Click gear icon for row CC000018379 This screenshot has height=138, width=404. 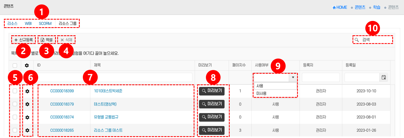click(x=27, y=104)
